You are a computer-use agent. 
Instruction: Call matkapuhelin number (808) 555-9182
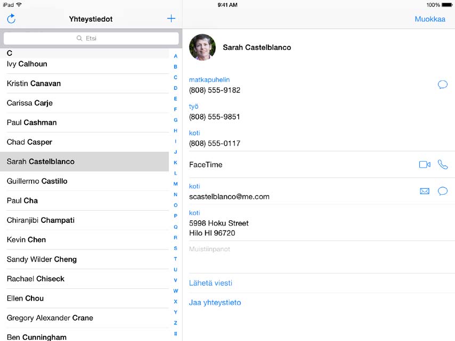[215, 90]
